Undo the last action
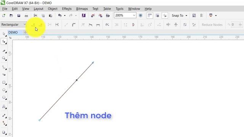Image resolution: width=244 pixels, height=137 pixels. pyautogui.click(x=60, y=16)
